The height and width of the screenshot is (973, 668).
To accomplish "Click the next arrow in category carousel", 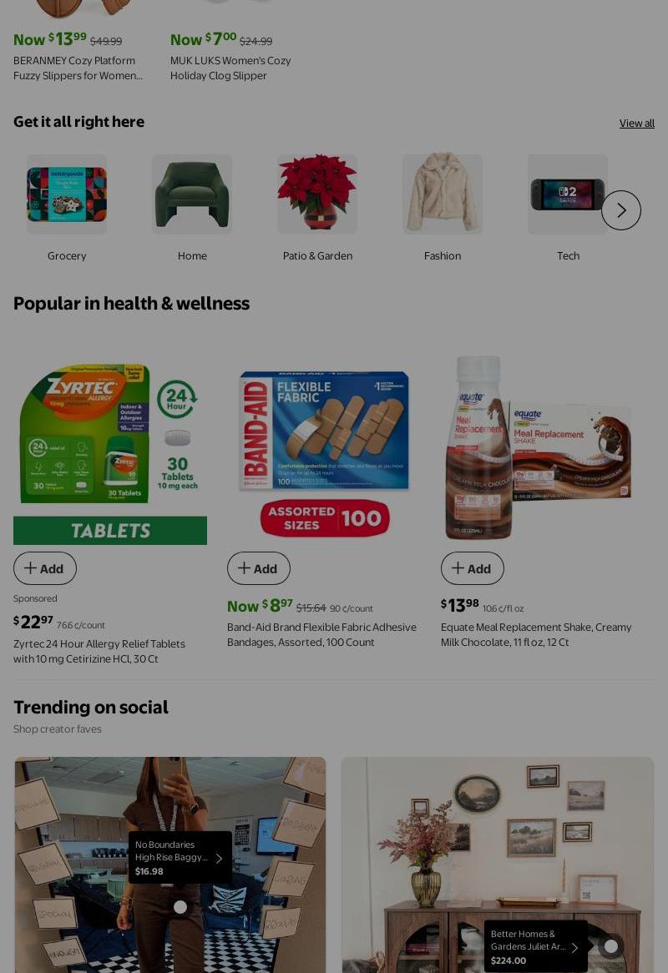I will (x=620, y=210).
